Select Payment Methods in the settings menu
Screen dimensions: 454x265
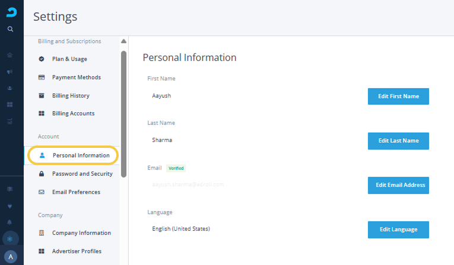click(x=76, y=77)
